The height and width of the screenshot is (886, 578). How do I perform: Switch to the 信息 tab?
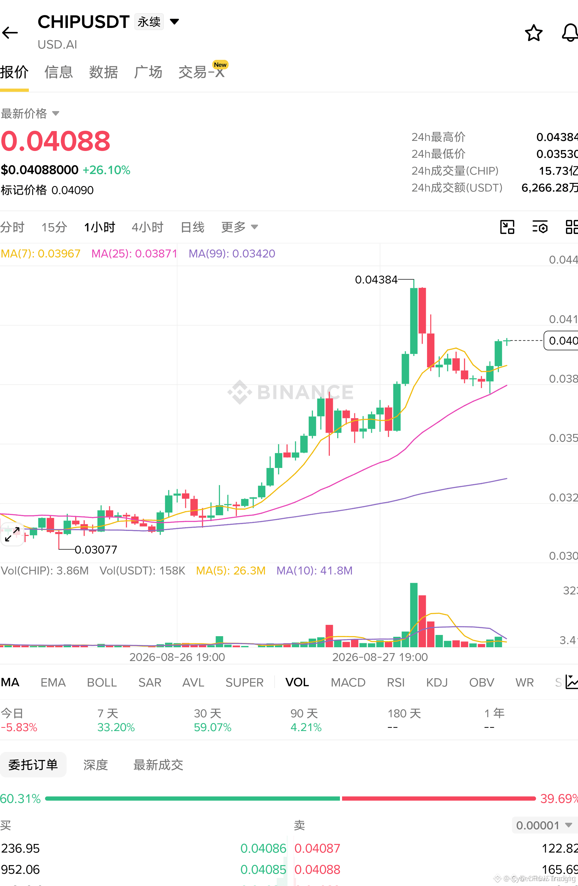pyautogui.click(x=59, y=72)
